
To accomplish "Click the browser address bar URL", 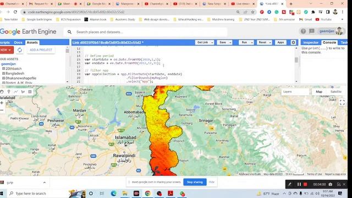I will click(x=76, y=12).
